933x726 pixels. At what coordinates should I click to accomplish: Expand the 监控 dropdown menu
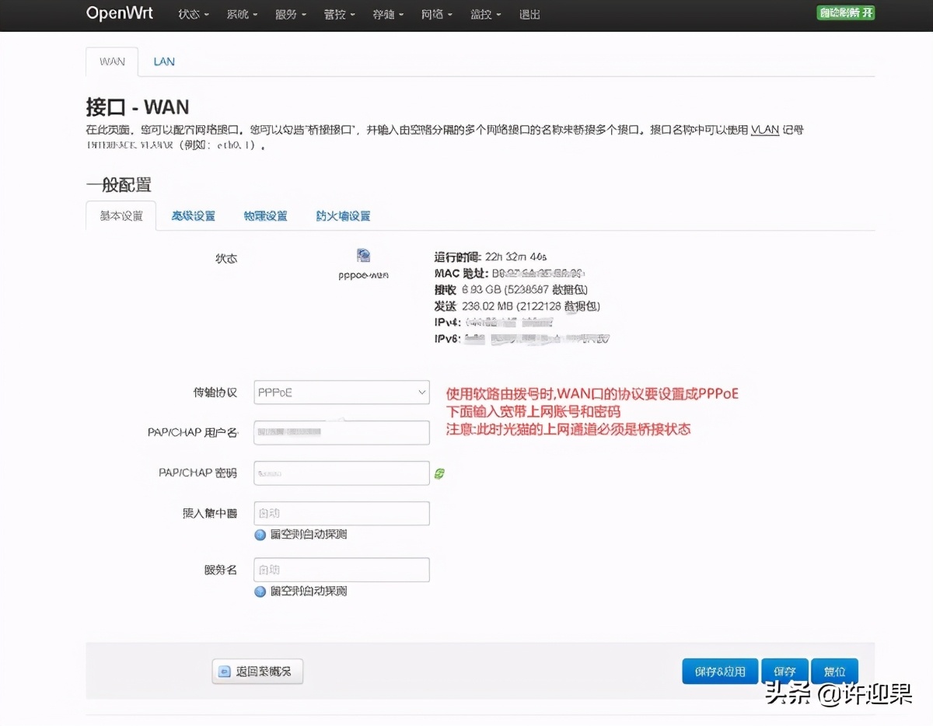click(484, 14)
